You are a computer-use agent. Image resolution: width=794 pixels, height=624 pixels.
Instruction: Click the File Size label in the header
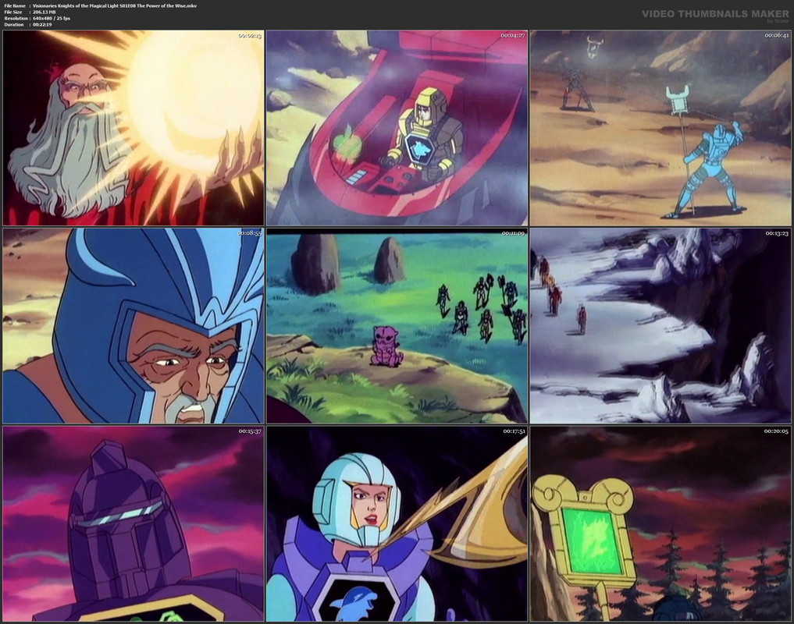pyautogui.click(x=13, y=12)
